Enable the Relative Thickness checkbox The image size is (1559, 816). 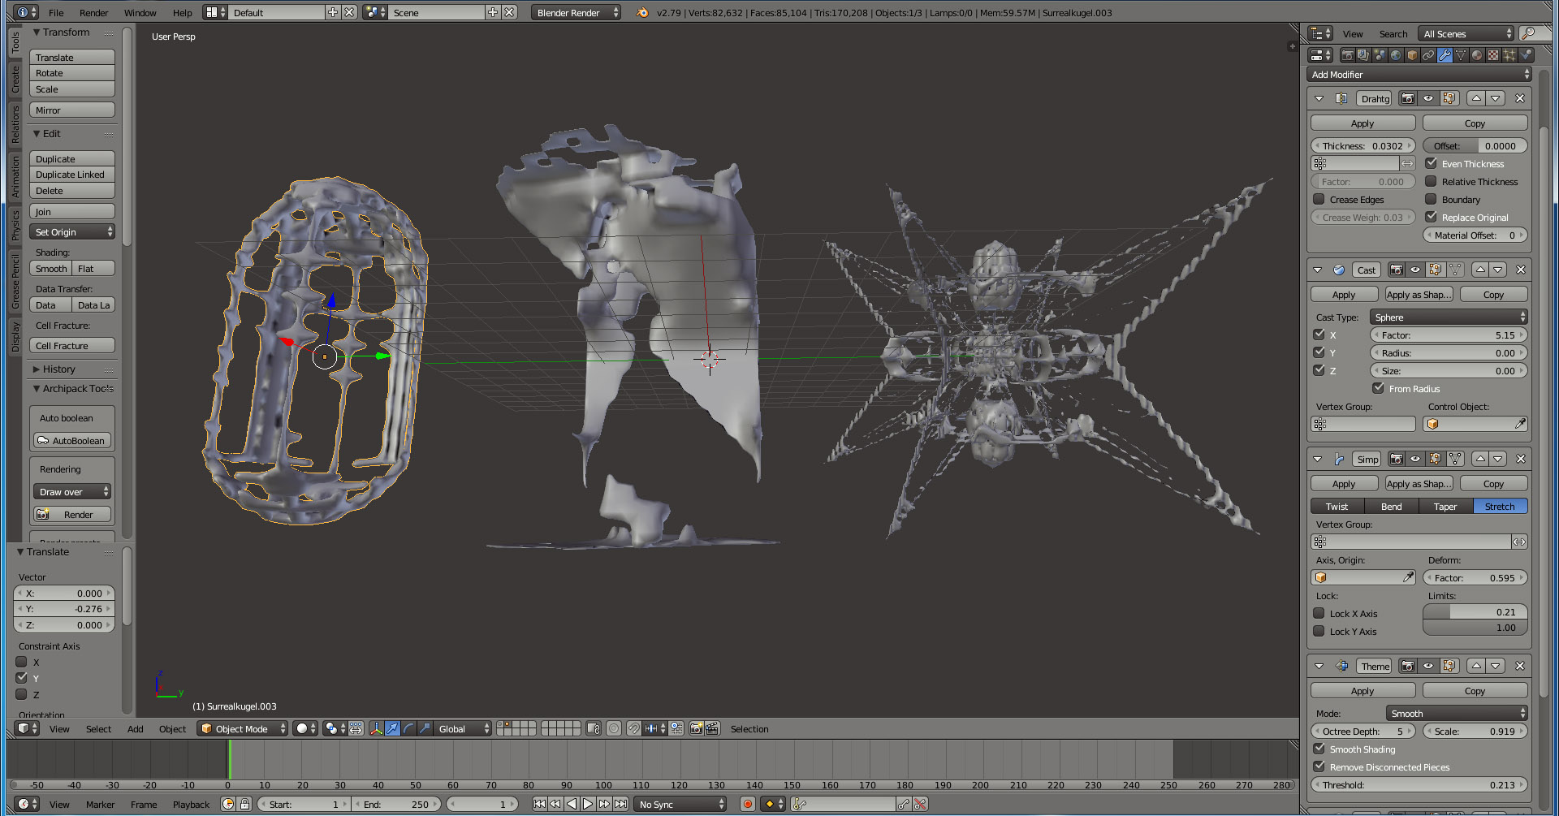(1432, 182)
